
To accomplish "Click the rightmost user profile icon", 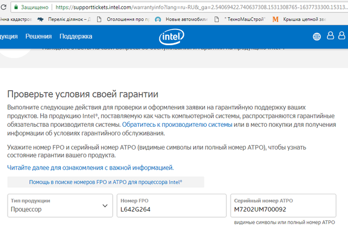I will click(342, 35).
